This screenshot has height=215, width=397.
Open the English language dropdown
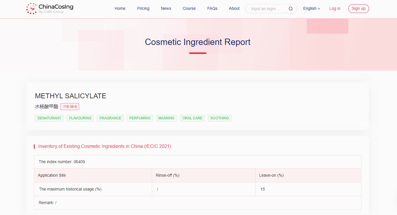pos(309,8)
